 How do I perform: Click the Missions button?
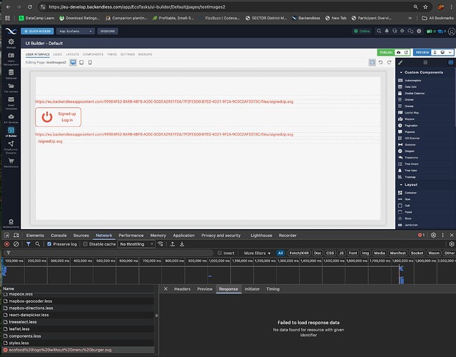click(109, 31)
